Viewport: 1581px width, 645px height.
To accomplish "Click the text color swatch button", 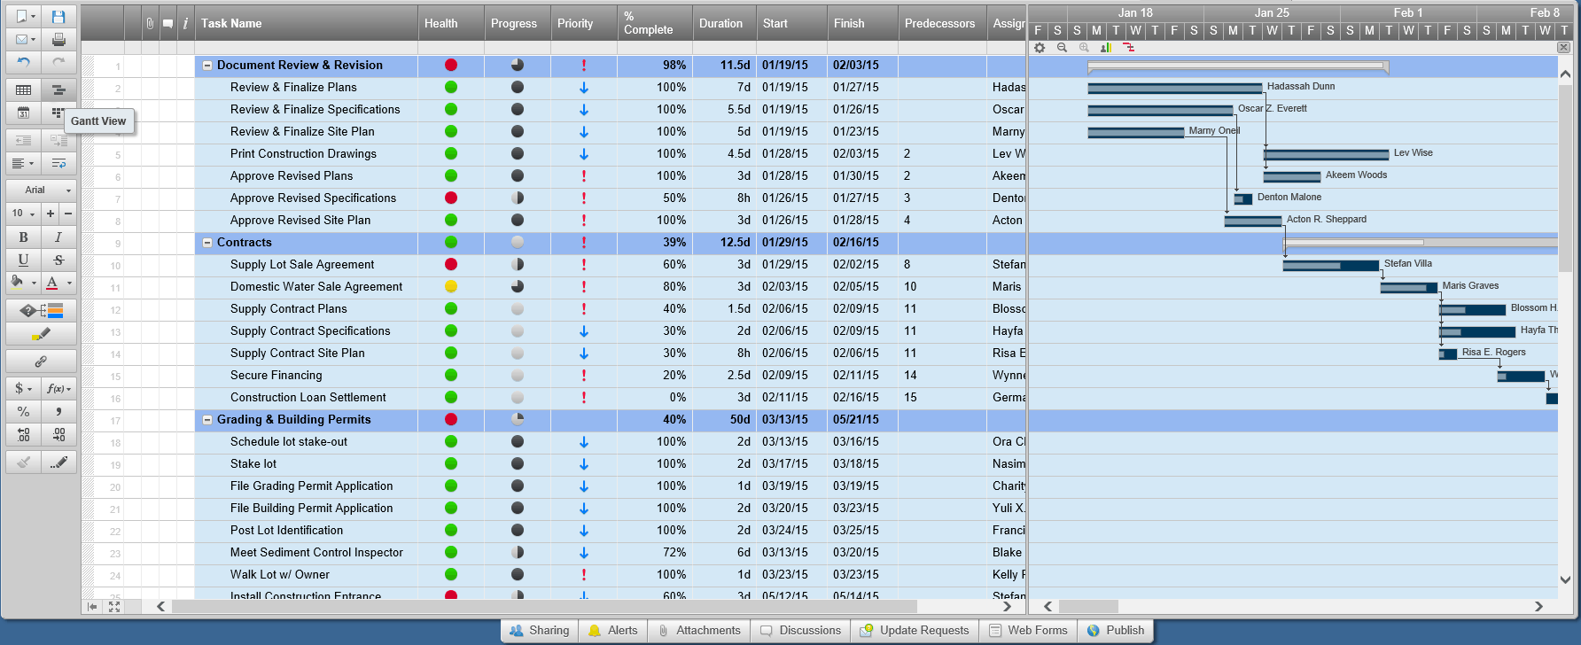I will tap(52, 284).
